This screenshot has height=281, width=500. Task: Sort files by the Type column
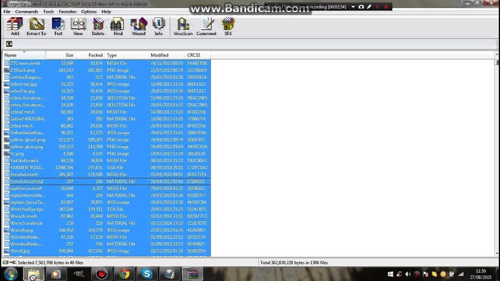(127, 55)
